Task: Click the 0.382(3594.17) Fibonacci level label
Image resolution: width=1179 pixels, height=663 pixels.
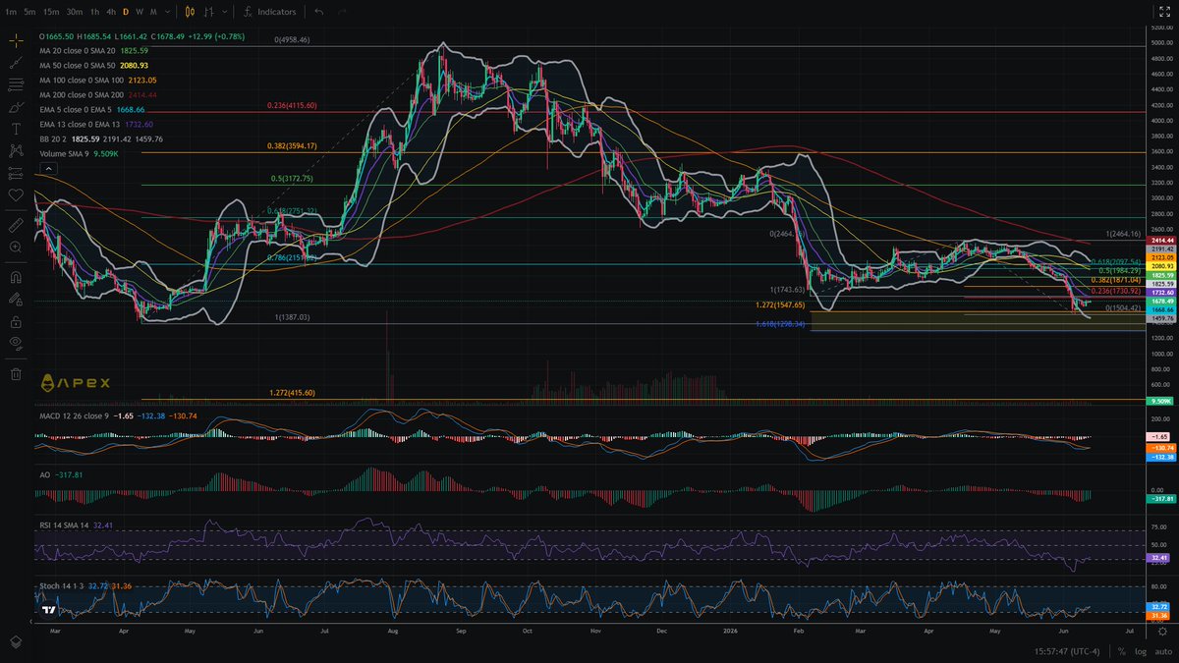Action: (x=292, y=145)
